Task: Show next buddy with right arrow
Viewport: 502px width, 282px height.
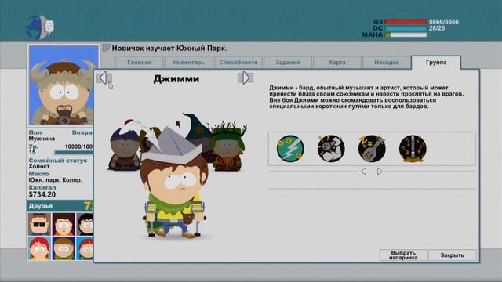Action: (x=246, y=78)
